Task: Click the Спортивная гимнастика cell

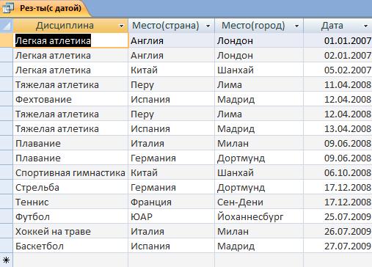Action: (70, 172)
